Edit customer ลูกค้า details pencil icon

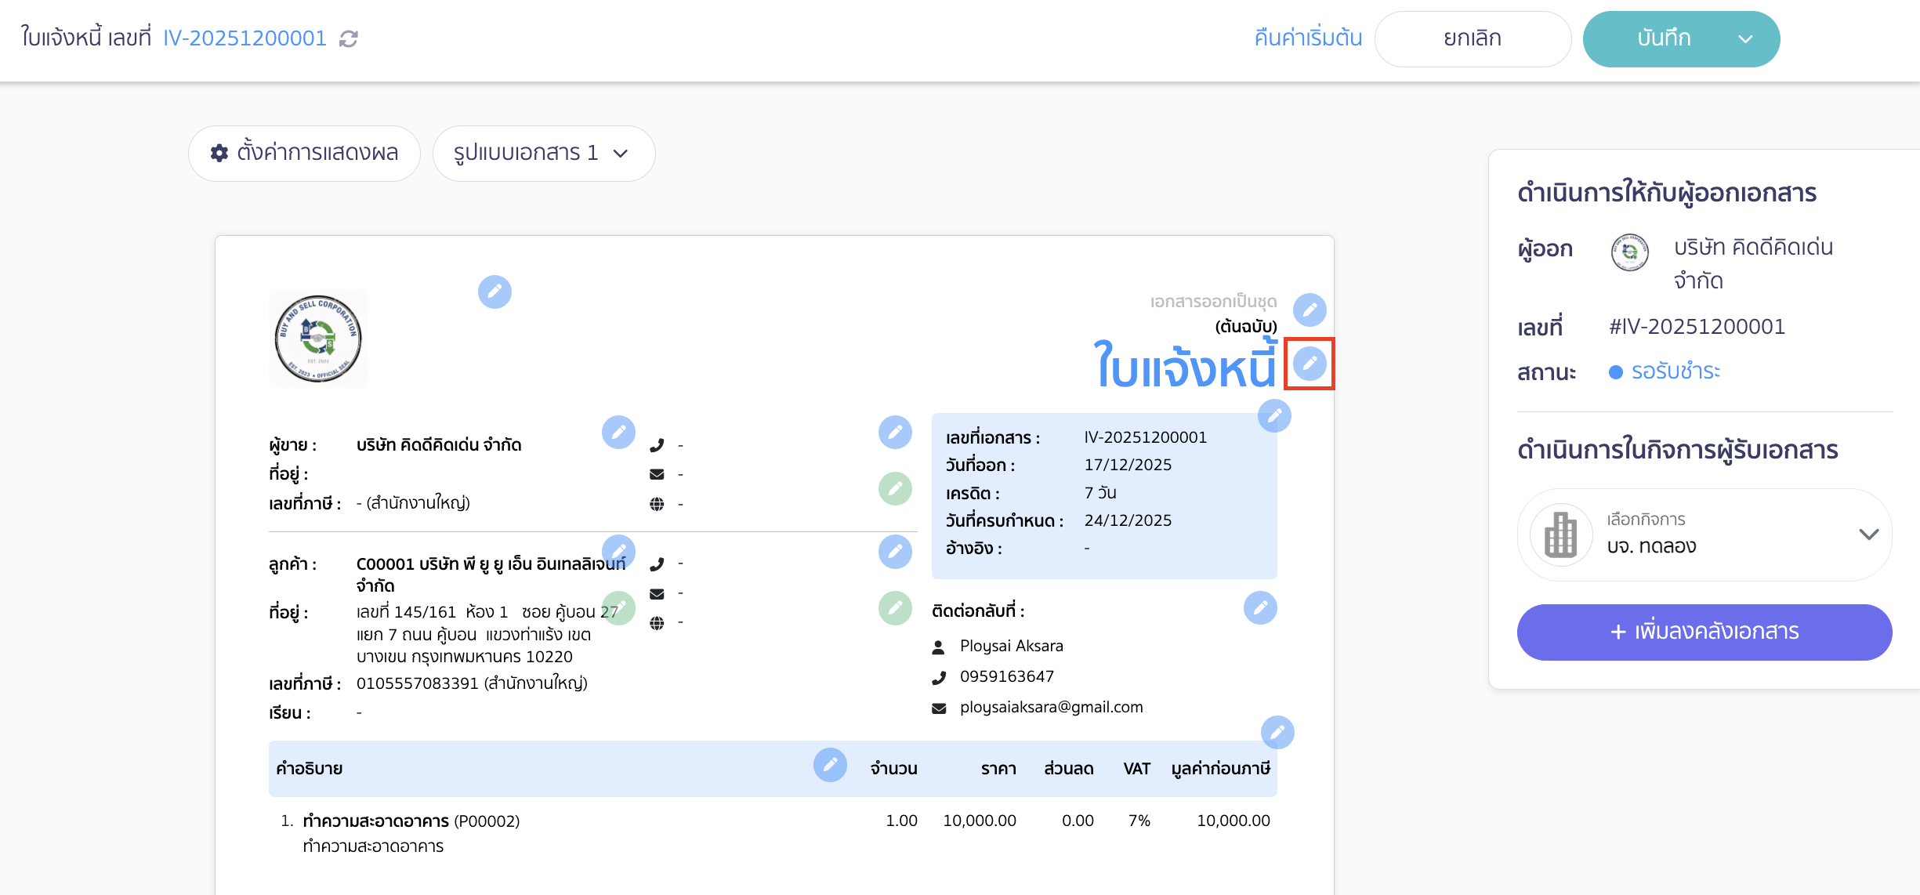pyautogui.click(x=619, y=551)
